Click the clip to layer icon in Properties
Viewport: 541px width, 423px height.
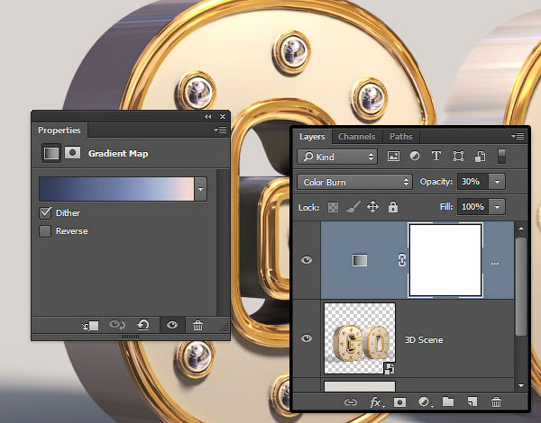(x=89, y=325)
